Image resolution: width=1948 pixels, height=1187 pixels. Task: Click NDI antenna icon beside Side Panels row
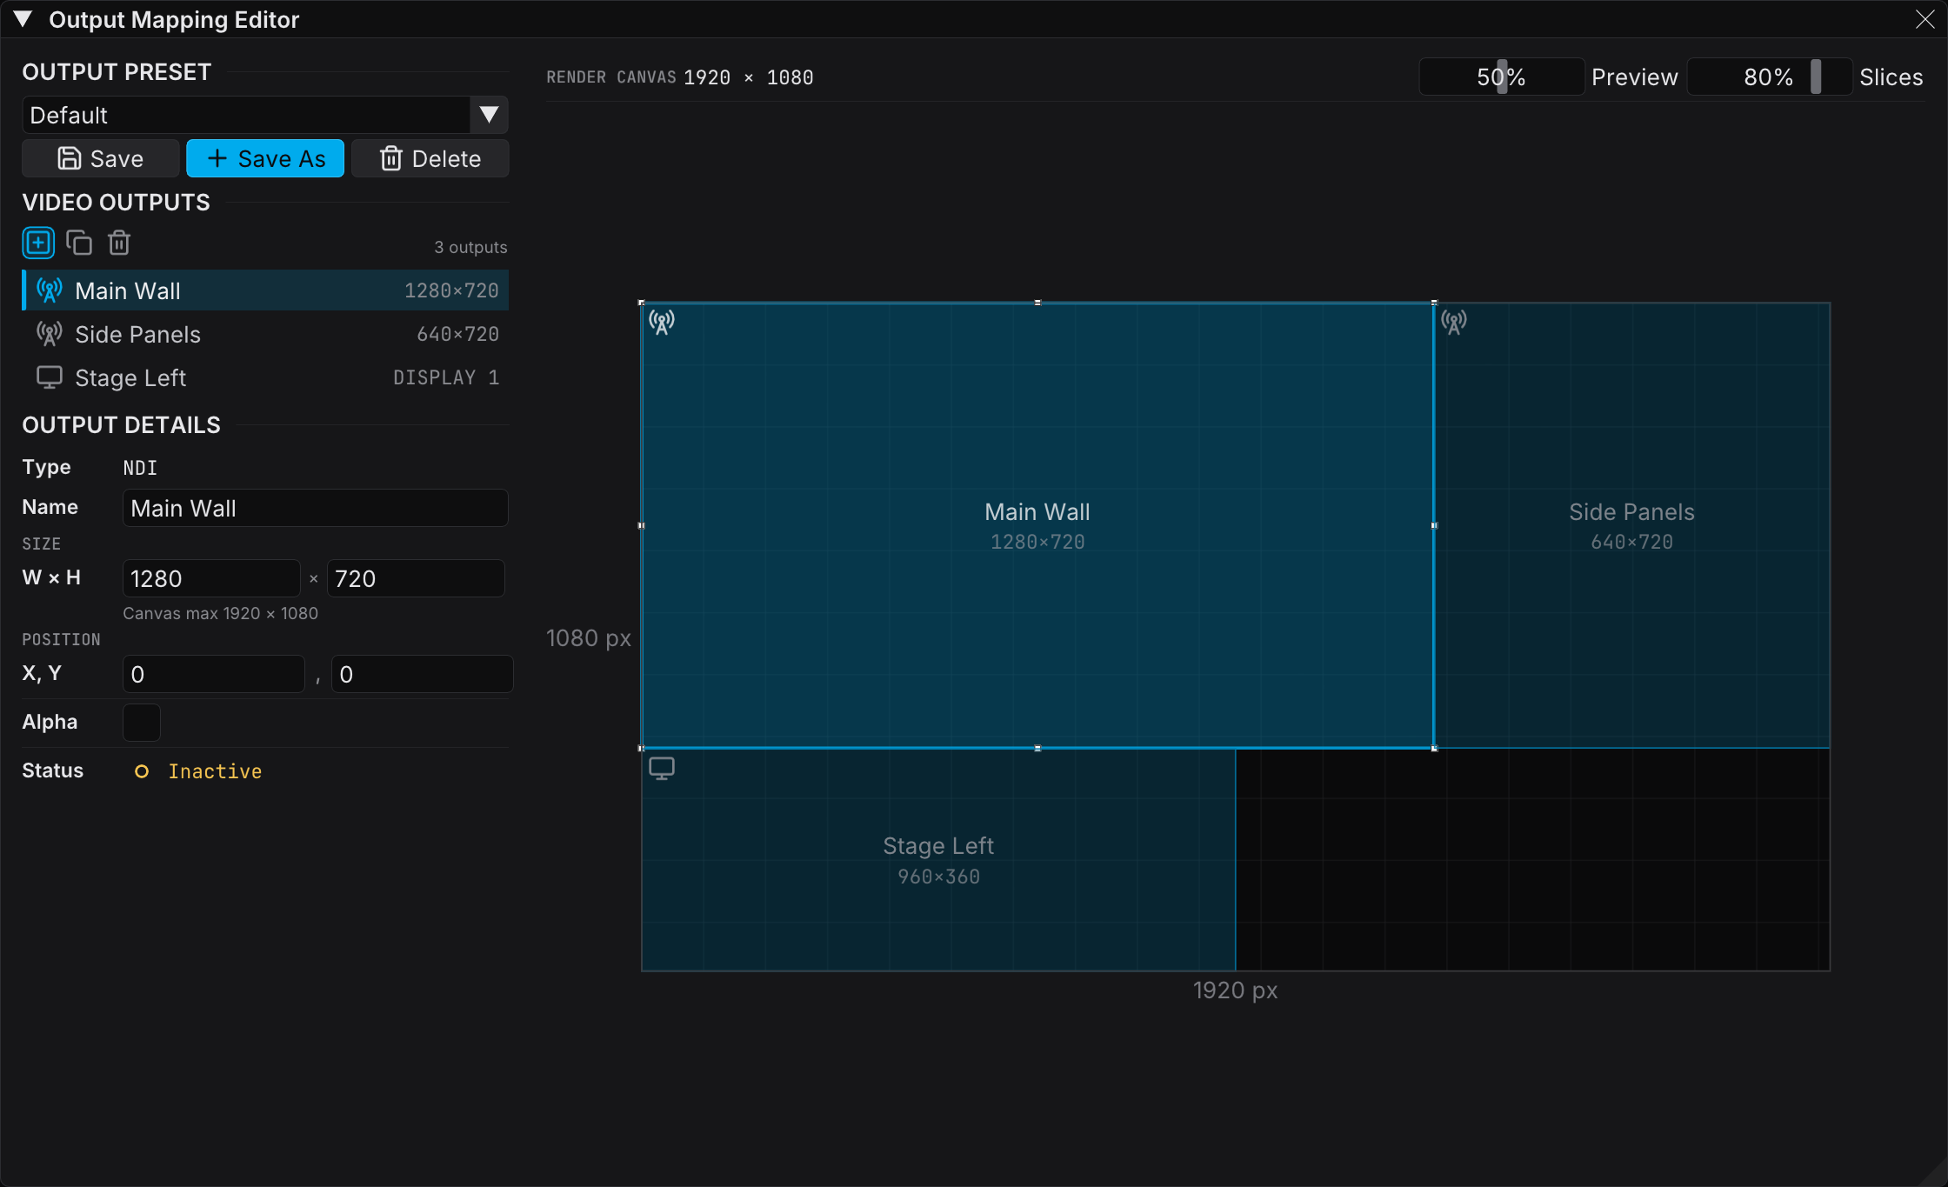click(x=50, y=334)
